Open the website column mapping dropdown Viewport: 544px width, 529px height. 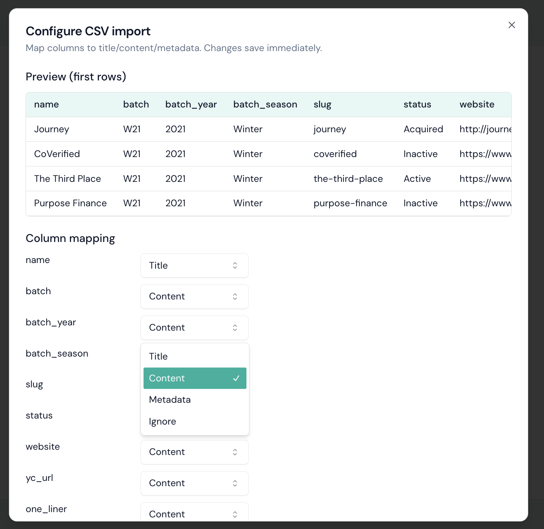194,452
